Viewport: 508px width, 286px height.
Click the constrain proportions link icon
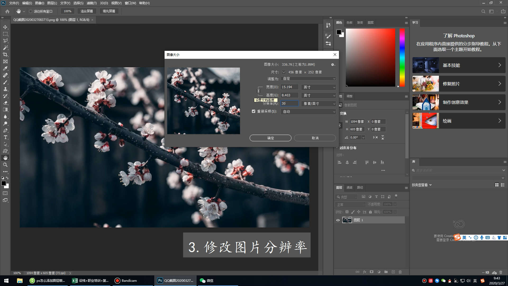point(258,91)
